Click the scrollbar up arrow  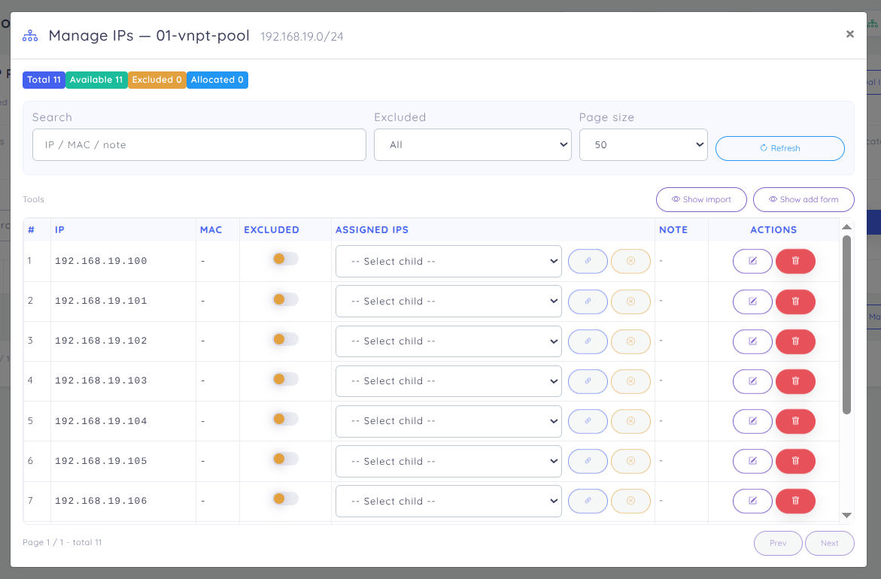click(x=846, y=227)
